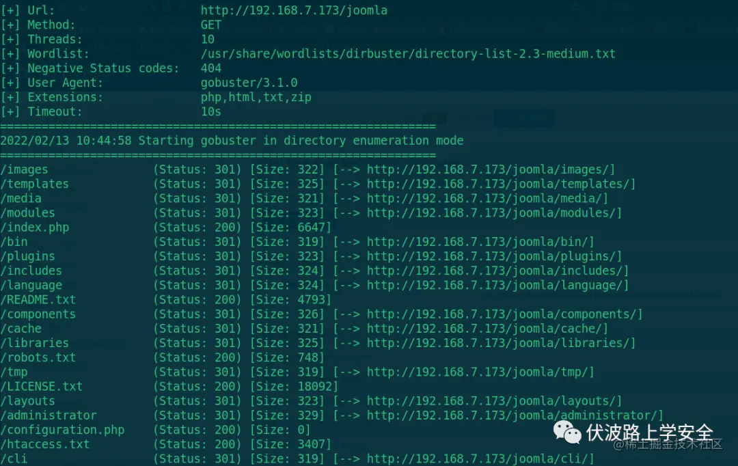738x466 pixels.
Task: Click the wordlist path directory-list-2.3-medium.txt
Action: click(408, 54)
